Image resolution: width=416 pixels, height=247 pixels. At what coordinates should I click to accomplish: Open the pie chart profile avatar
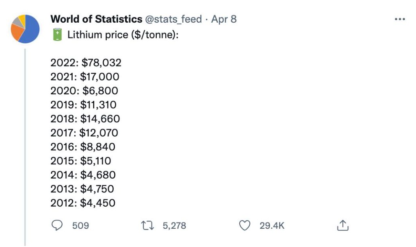point(25,29)
